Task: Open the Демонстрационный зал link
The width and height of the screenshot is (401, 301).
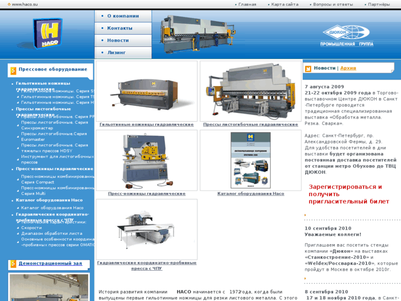Action: click(50, 263)
